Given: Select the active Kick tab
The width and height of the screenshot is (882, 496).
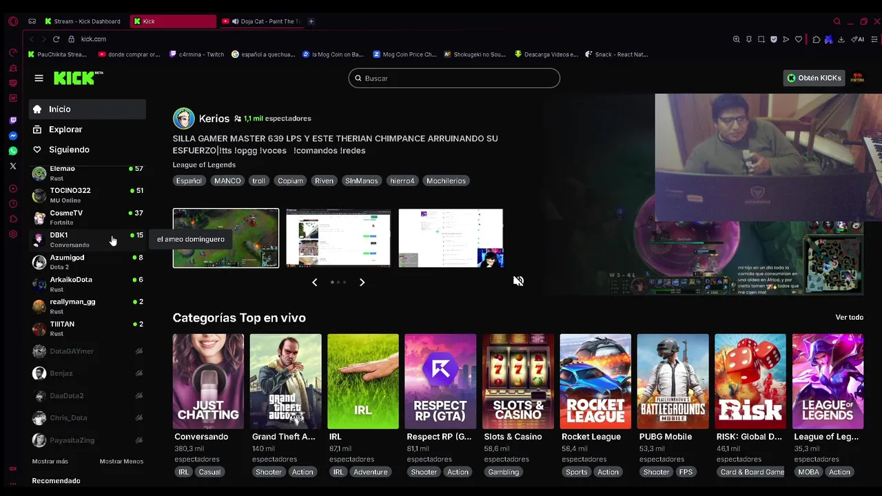Looking at the screenshot, I should click(173, 21).
